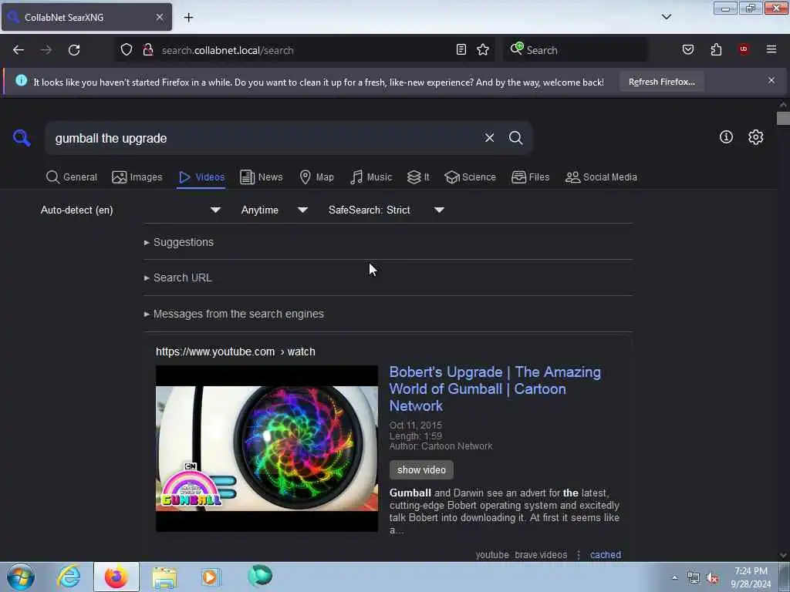
Task: Click the page vertical scrollbar thumb
Action: (x=783, y=119)
